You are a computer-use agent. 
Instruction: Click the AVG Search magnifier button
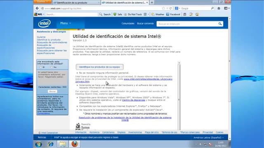(x=105, y=14)
